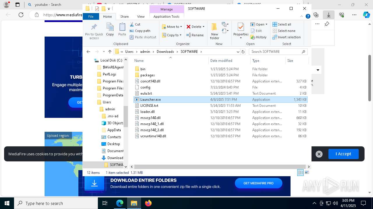Image resolution: width=373 pixels, height=209 pixels.
Task: Dismiss MediaFire cookie banner with X
Action: 319,154
